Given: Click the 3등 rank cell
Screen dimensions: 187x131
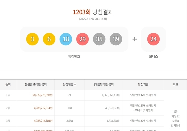Looking at the screenshot, I should [x=8, y=121].
